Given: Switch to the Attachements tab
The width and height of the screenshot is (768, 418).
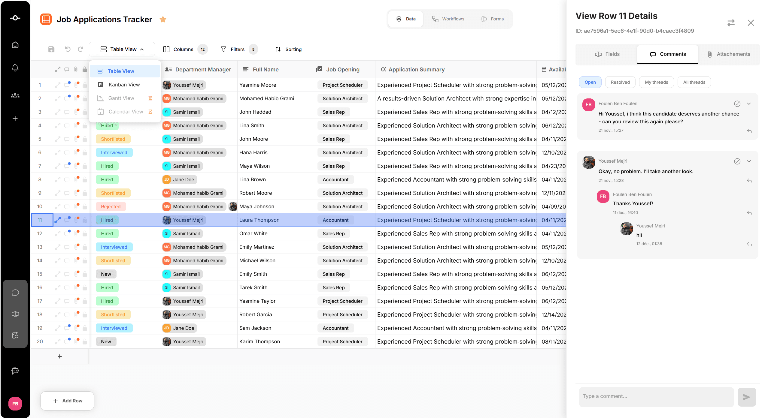Looking at the screenshot, I should (x=729, y=54).
